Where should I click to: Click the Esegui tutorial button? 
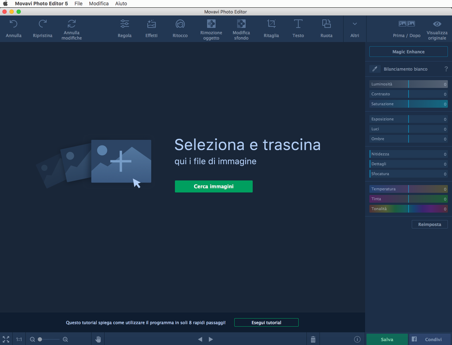[x=266, y=323]
